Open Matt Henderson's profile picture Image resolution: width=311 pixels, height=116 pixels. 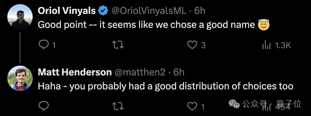click(20, 78)
